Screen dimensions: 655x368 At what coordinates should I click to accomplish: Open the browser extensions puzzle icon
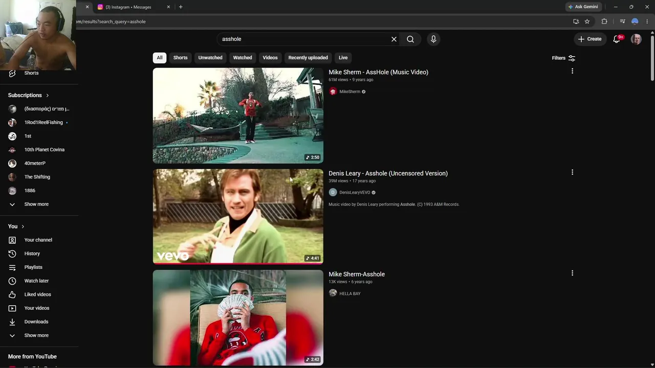click(x=604, y=21)
